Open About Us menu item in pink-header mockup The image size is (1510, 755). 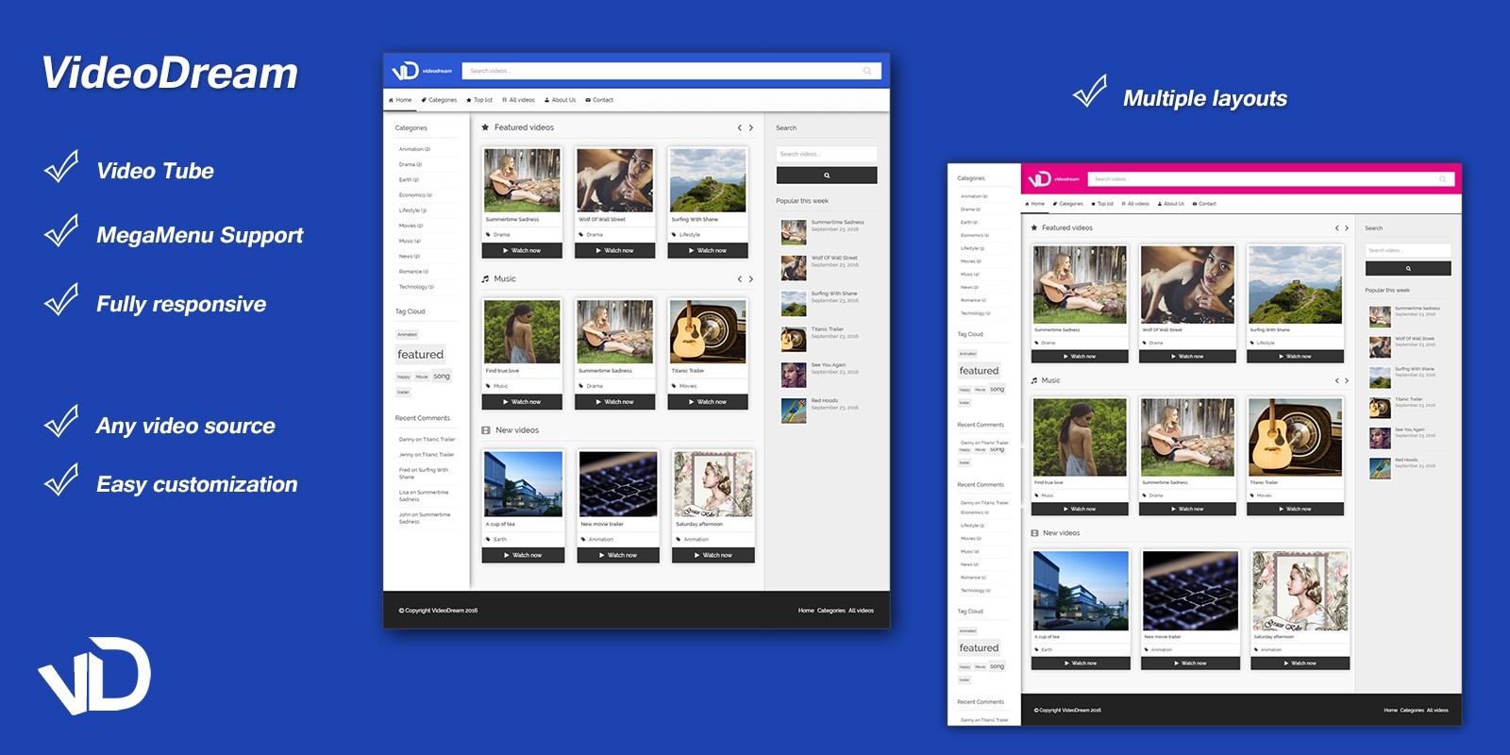1170,204
